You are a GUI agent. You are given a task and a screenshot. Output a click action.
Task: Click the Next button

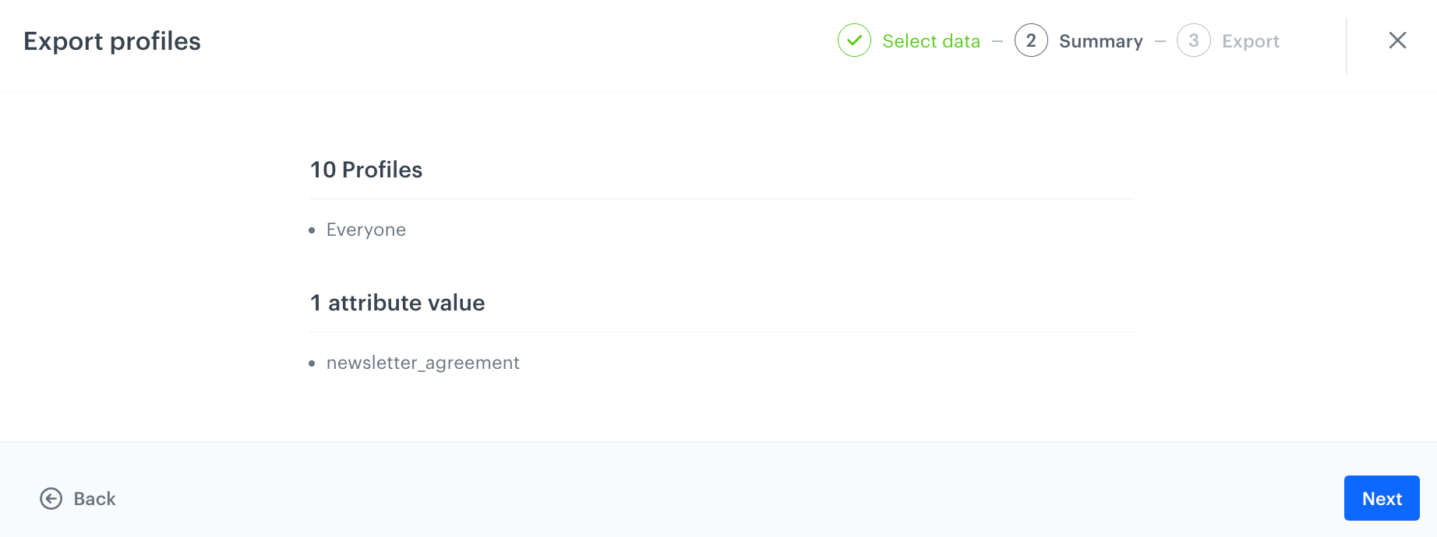(1382, 498)
